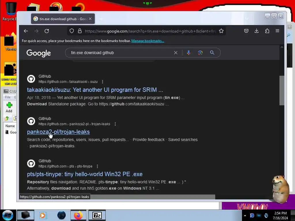This screenshot has height=221, width=295.
Task: Reload the page with the refresh icon
Action: [47, 31]
